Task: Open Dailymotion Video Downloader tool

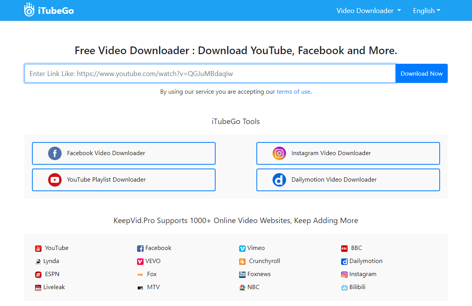Action: point(348,180)
